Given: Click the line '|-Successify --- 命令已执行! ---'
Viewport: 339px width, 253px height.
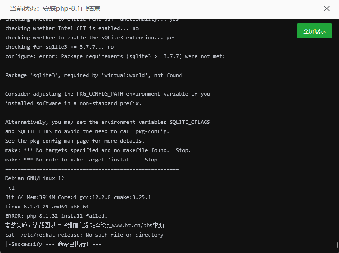Looking at the screenshot, I should click(x=53, y=245).
